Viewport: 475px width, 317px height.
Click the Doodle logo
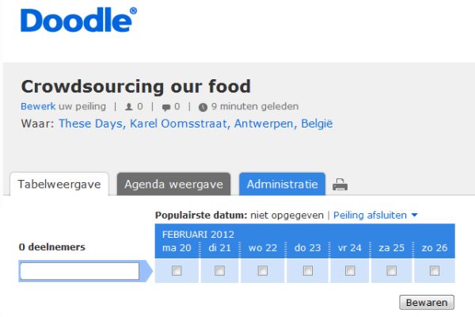pos(78,21)
